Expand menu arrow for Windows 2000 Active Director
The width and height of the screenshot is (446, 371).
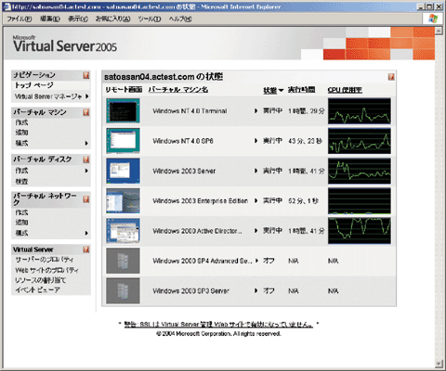[x=256, y=231]
